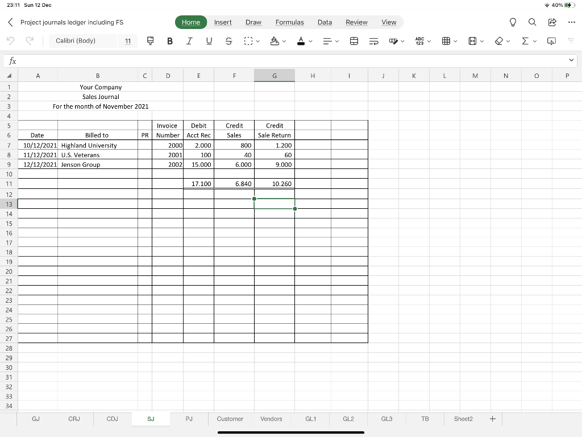Open the GJ sheet tab
Image resolution: width=582 pixels, height=437 pixels.
pos(36,419)
